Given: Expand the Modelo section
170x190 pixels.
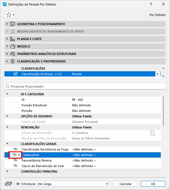Looking at the screenshot, I should [x=7, y=46].
